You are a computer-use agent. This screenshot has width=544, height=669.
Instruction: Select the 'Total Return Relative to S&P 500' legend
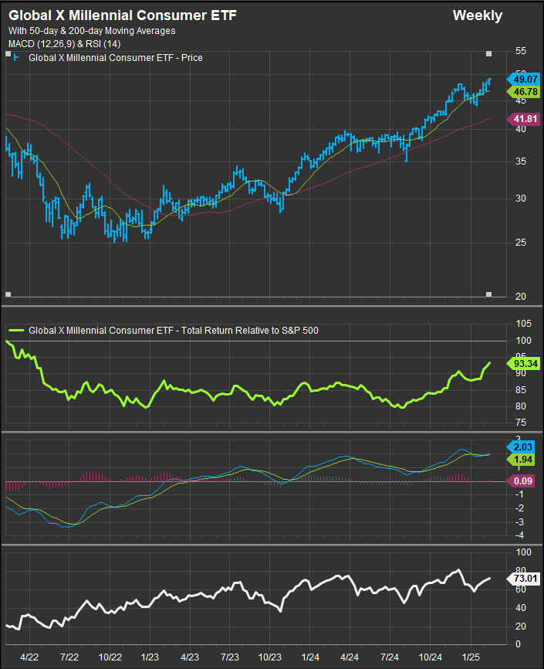pyautogui.click(x=250, y=330)
